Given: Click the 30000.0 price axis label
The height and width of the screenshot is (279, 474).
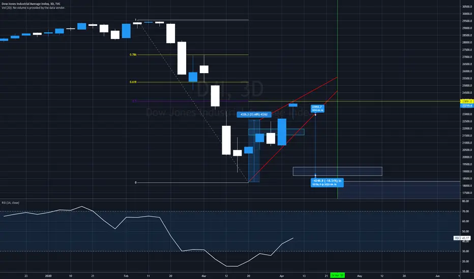Looking at the screenshot, I should pyautogui.click(x=467, y=14).
